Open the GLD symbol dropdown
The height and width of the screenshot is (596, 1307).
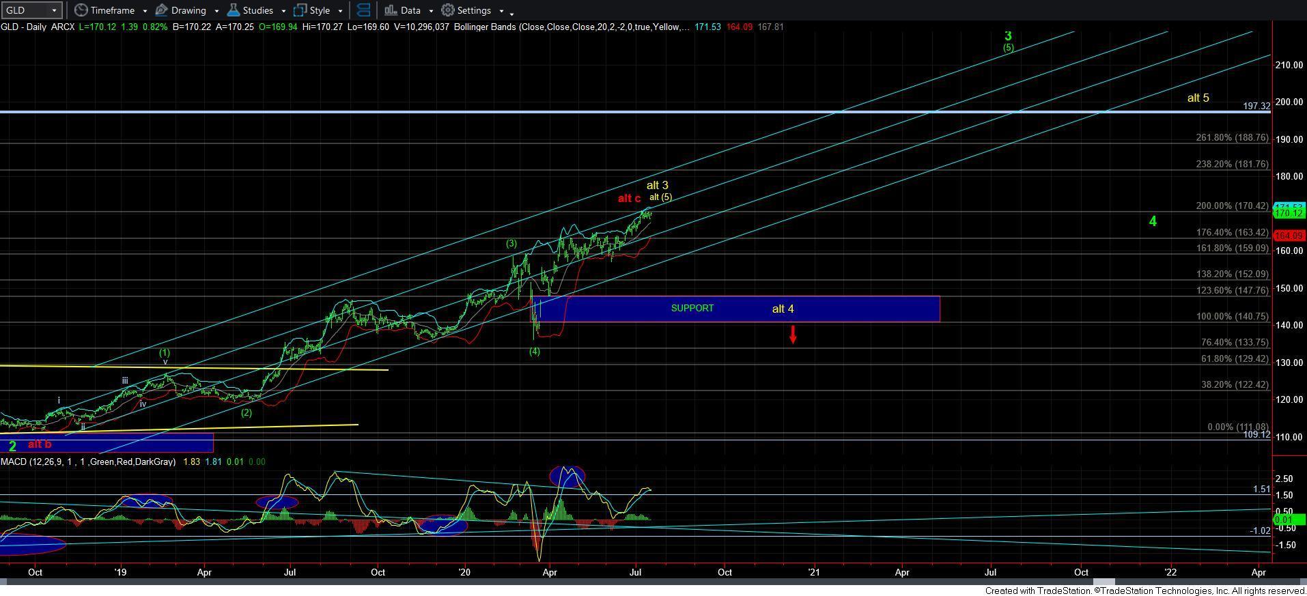coord(32,10)
